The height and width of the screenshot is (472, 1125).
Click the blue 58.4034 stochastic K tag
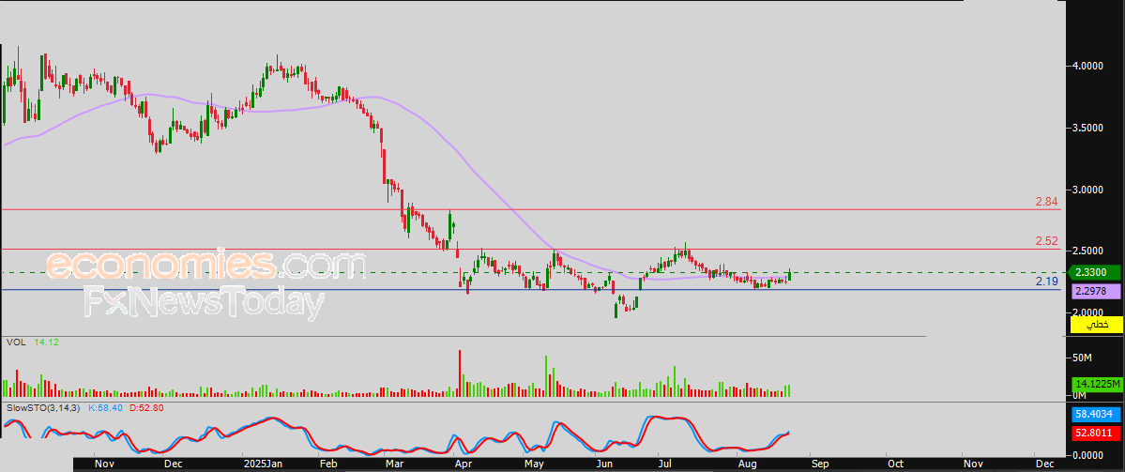pos(1096,415)
